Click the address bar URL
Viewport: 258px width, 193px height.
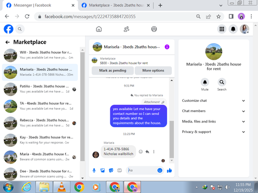click(90, 16)
